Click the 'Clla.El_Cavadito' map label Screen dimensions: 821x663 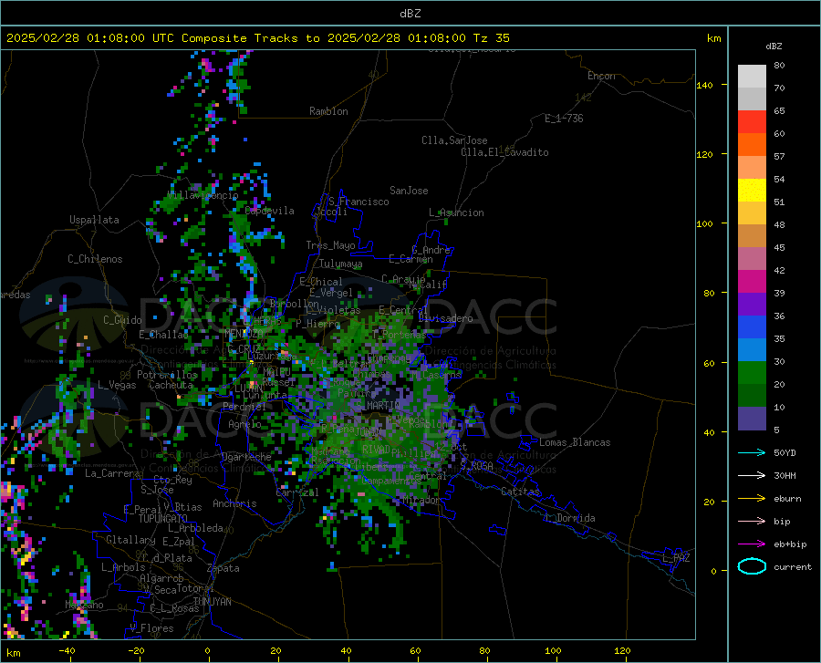point(504,152)
